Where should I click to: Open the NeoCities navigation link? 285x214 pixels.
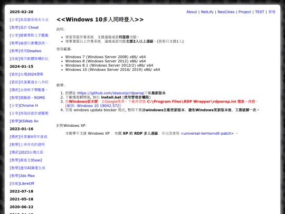tap(226, 12)
